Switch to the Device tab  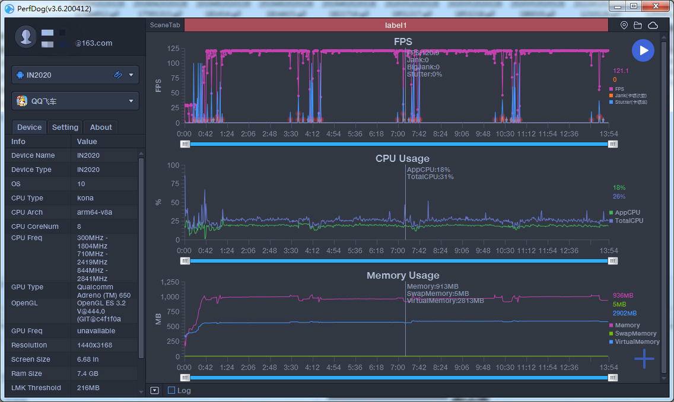coord(29,127)
